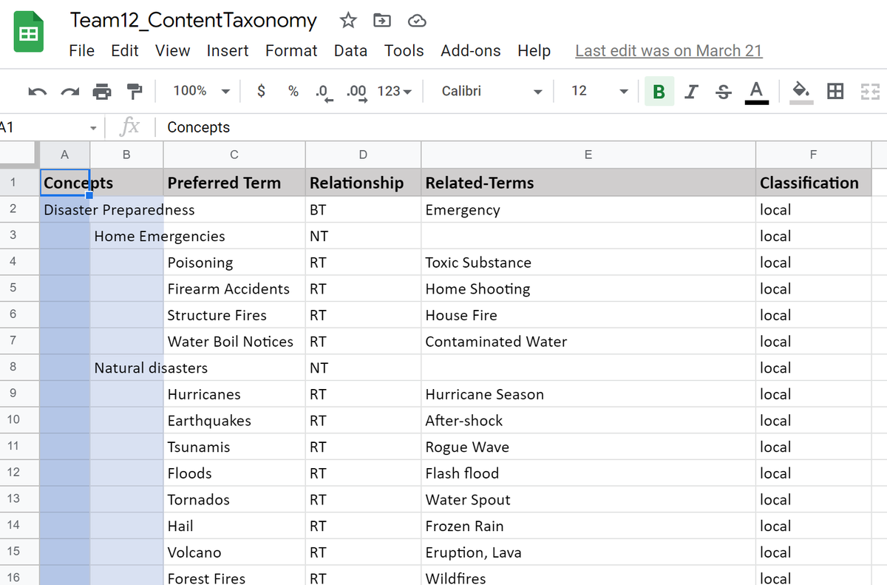Select the Toxic Substance cell
The image size is (887, 585).
(x=588, y=263)
